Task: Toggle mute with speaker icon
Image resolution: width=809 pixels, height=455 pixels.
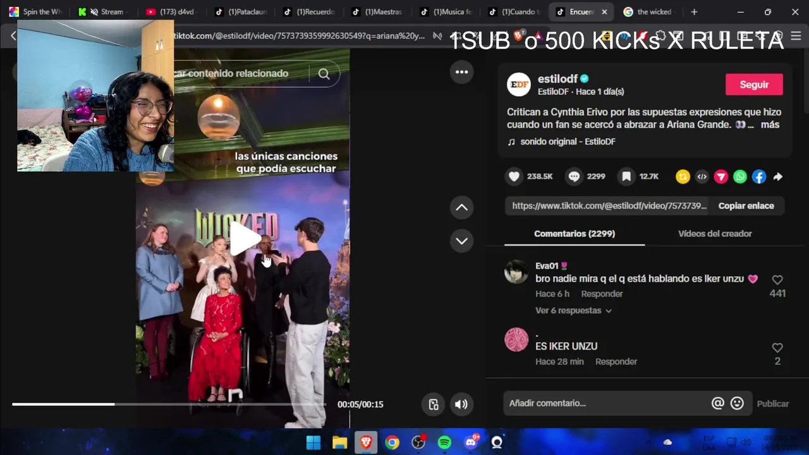Action: click(x=461, y=404)
